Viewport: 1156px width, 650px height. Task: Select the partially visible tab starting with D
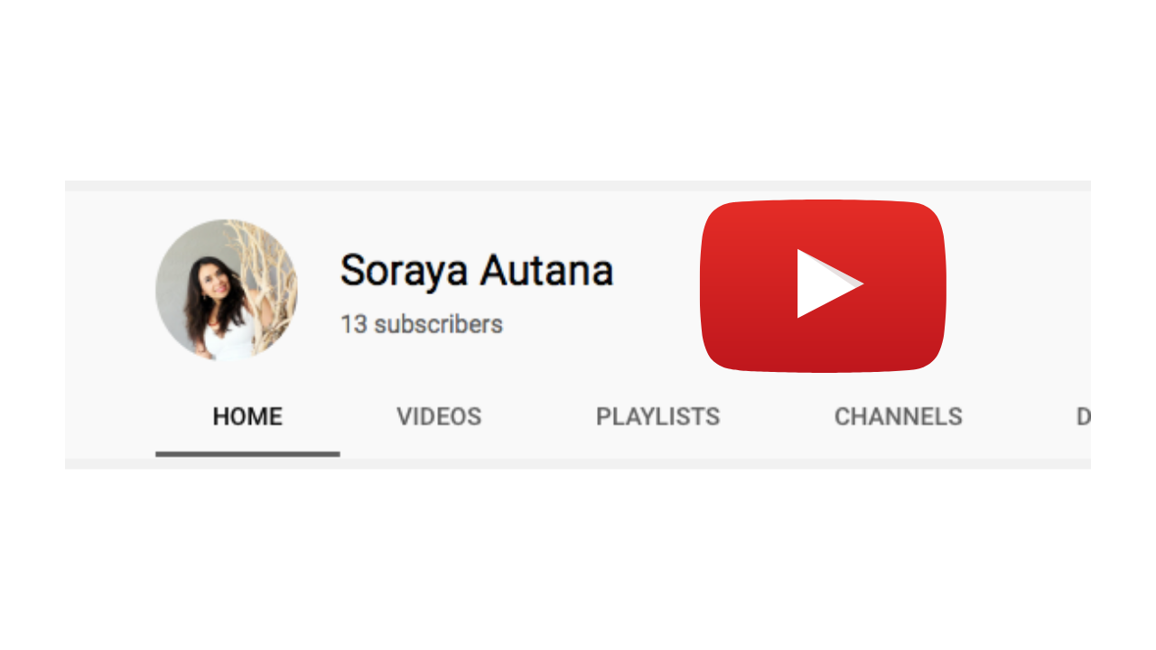1083,417
